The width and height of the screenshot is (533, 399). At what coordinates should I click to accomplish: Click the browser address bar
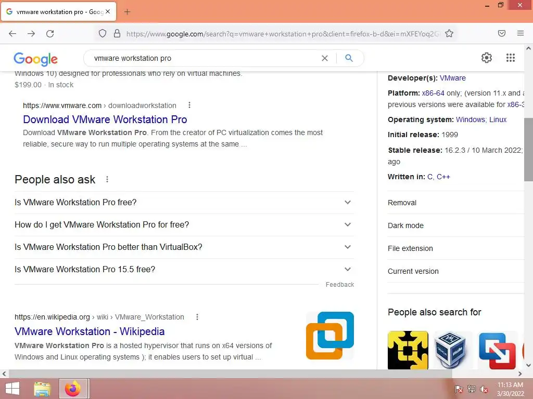(x=282, y=34)
